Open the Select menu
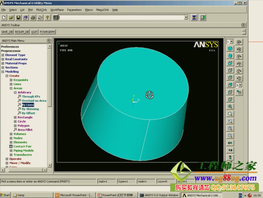The image size is (263, 198). tap(13, 10)
